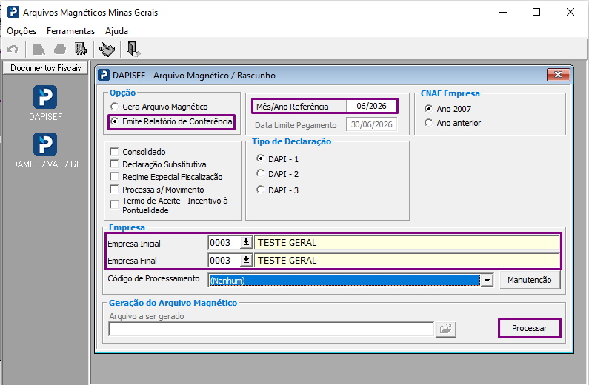
Task: Select the Documentos Fiscais panel tab
Action: [x=45, y=68]
